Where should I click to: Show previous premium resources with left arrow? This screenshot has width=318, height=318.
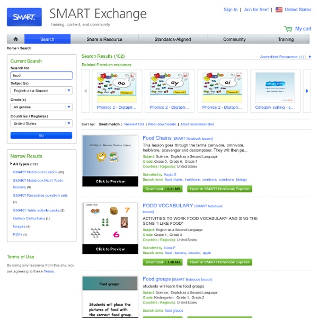point(85,91)
